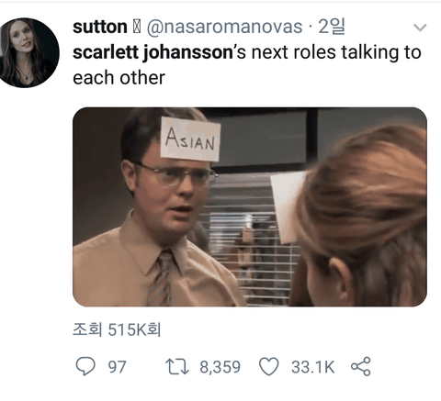This screenshot has height=401, width=441.
Task: Play the embedded office GIF video
Action: 250,206
